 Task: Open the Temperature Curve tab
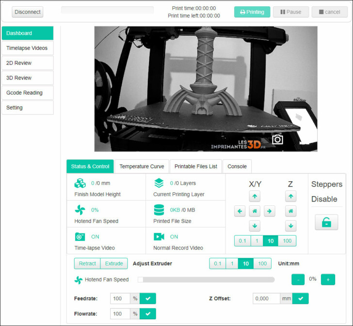click(142, 166)
